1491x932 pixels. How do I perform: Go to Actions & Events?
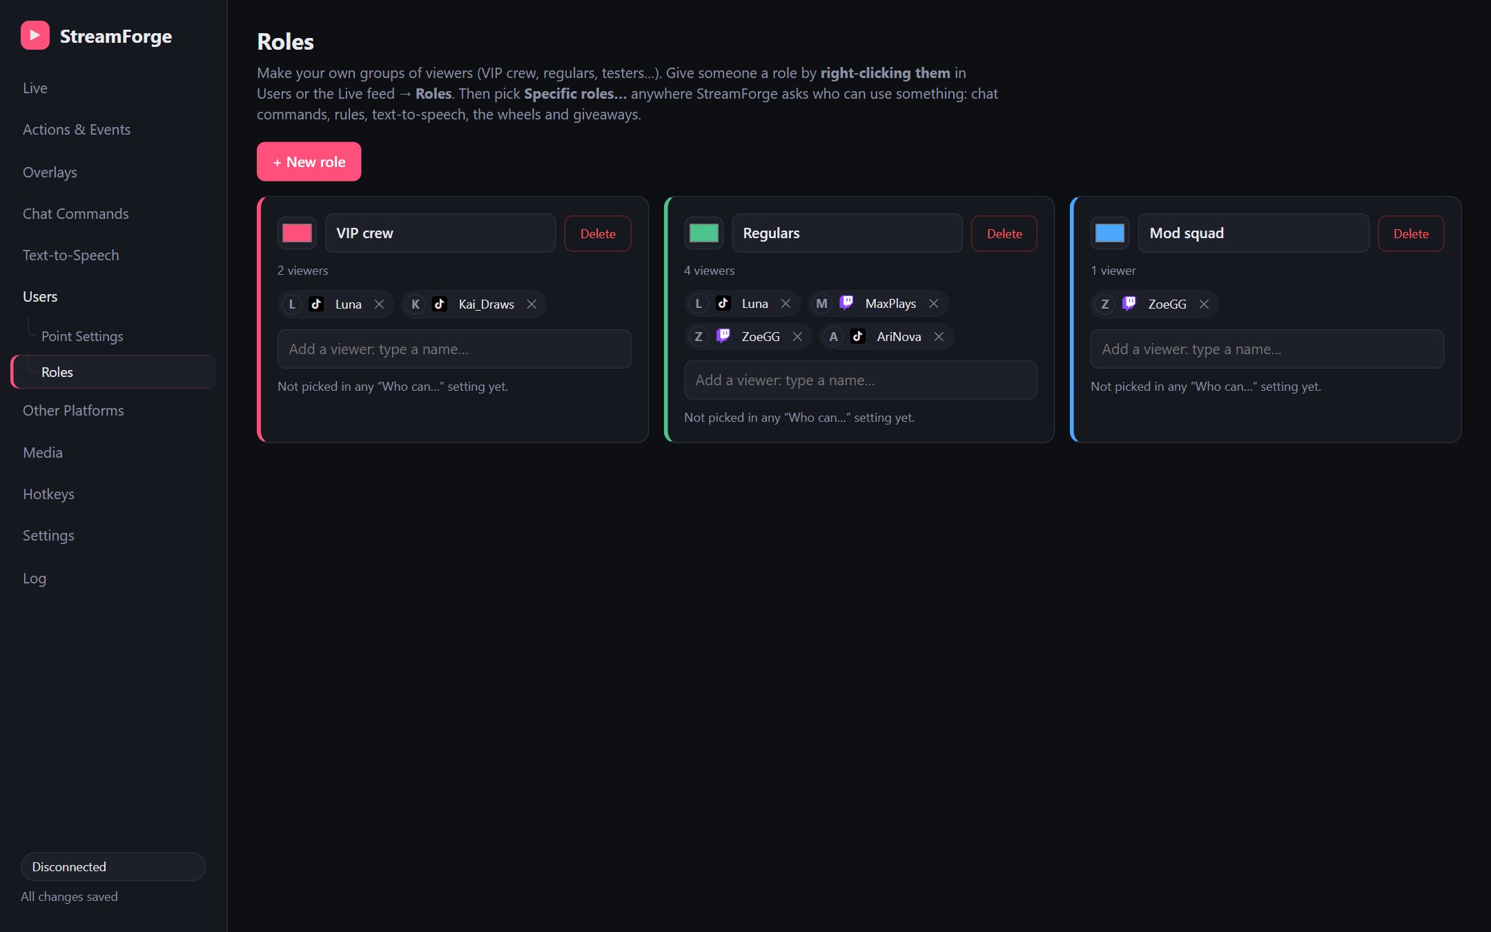click(x=113, y=130)
